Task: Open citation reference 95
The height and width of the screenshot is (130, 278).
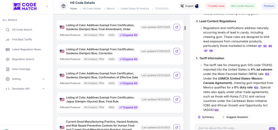Action: pos(265,46)
